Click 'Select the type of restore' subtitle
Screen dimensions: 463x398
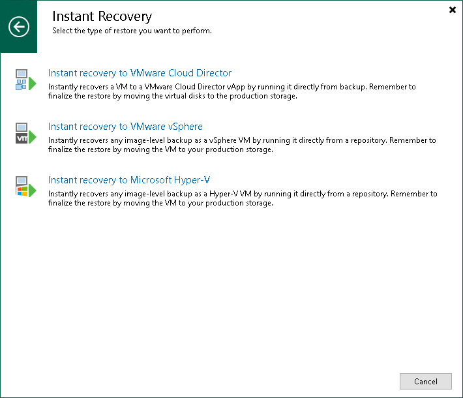(132, 31)
